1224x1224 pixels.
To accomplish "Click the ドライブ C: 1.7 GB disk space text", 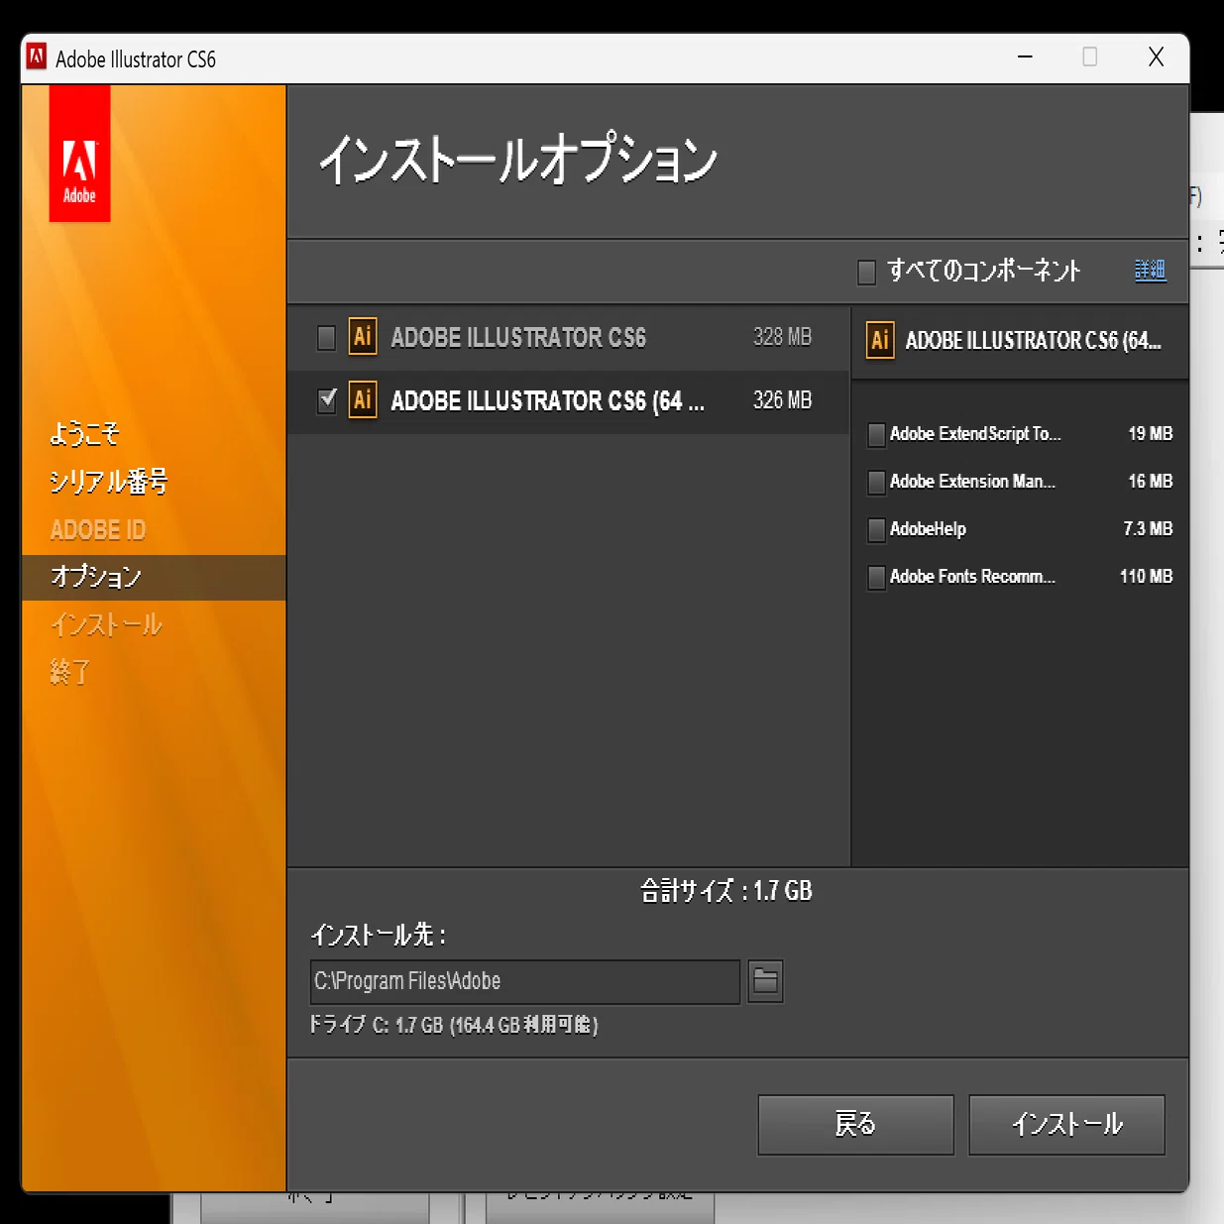I will [454, 1025].
